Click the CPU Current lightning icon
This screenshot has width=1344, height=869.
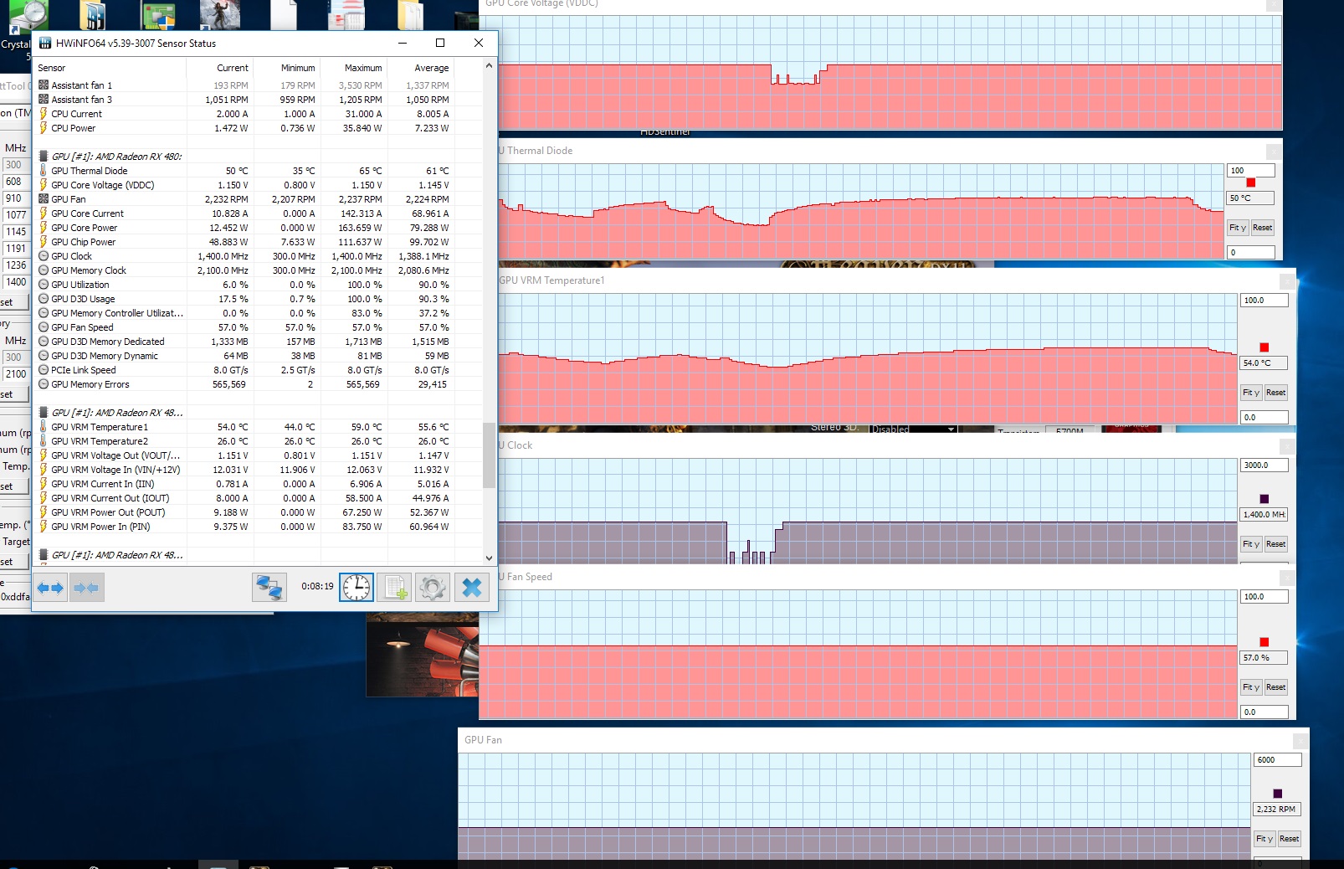coord(44,113)
